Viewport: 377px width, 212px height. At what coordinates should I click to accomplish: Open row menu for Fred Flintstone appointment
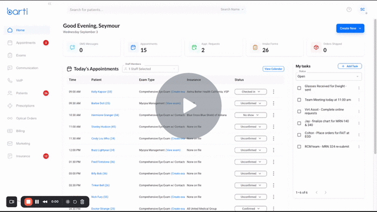click(x=273, y=162)
